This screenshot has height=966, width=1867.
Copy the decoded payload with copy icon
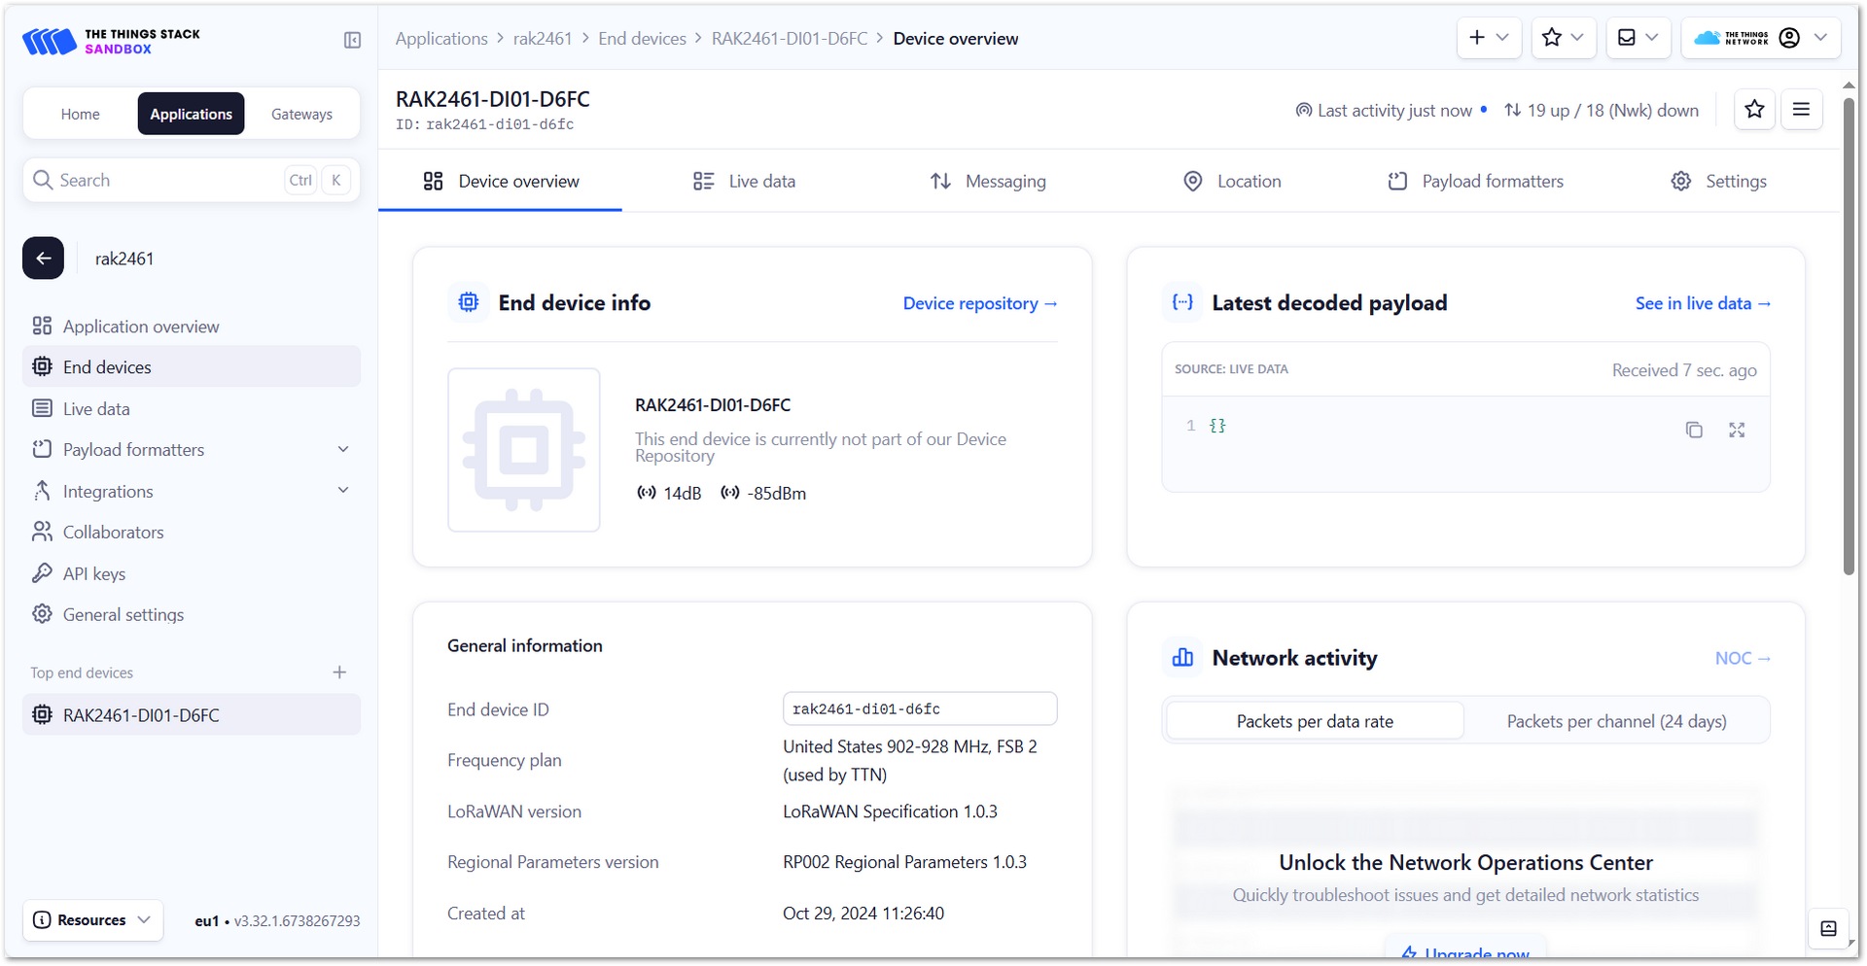click(1694, 430)
